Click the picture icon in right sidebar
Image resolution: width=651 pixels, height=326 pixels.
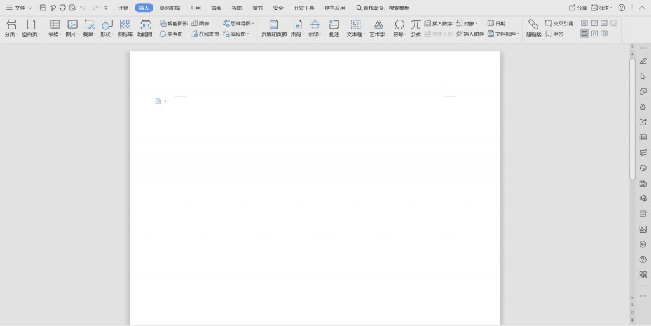643,229
